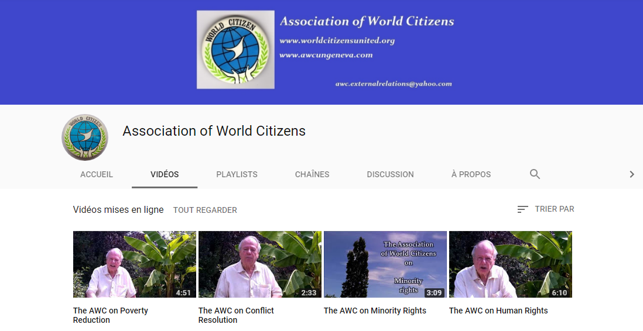This screenshot has height=331, width=643.
Task: Open the Playlists tab
Action: tap(237, 174)
